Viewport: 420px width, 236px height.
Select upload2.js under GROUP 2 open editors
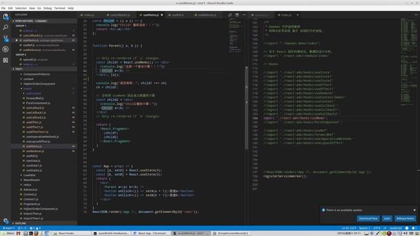pyautogui.click(x=44, y=60)
